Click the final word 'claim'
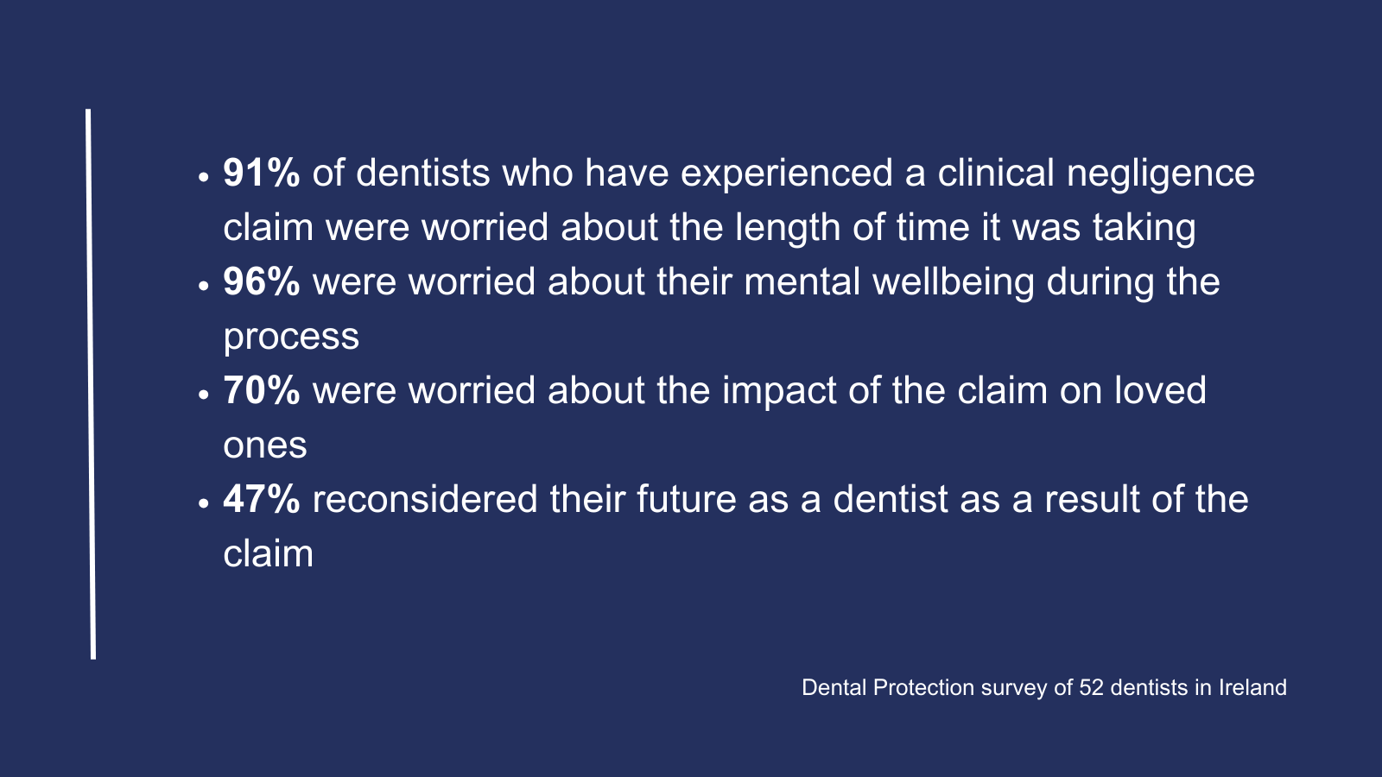 coord(268,553)
